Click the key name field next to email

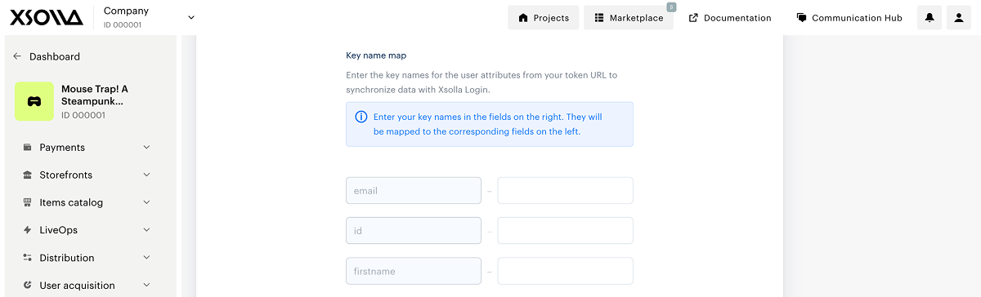[565, 191]
